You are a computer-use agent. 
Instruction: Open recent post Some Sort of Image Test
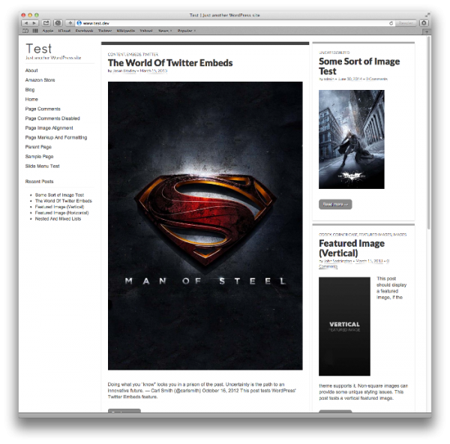click(59, 195)
